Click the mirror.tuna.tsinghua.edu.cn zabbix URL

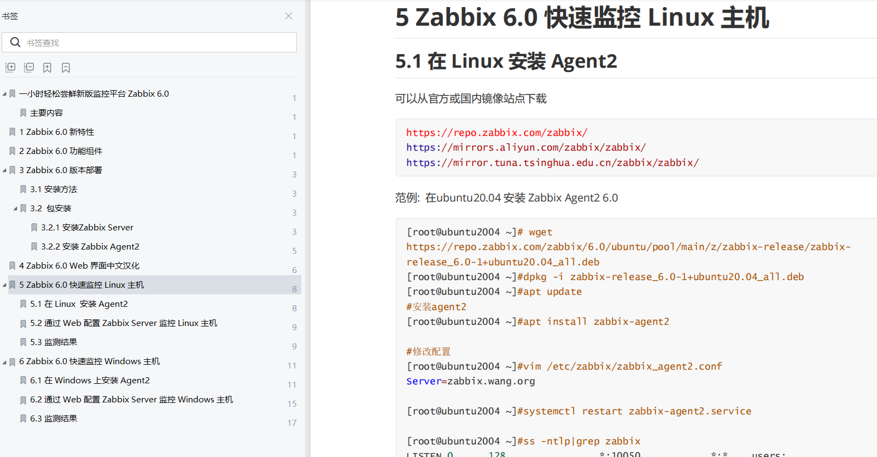pyautogui.click(x=553, y=163)
